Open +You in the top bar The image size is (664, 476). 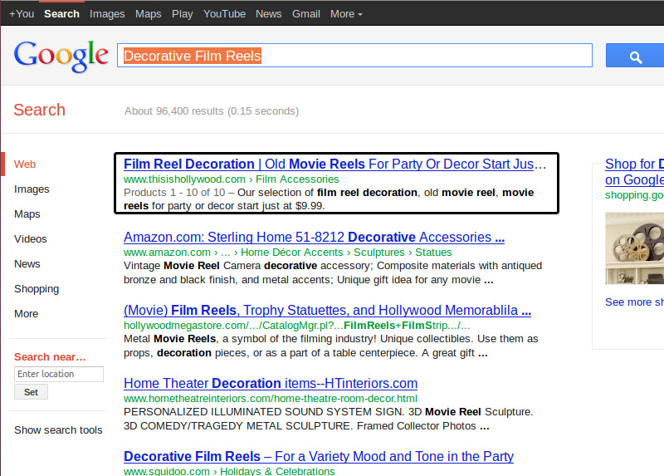22,14
